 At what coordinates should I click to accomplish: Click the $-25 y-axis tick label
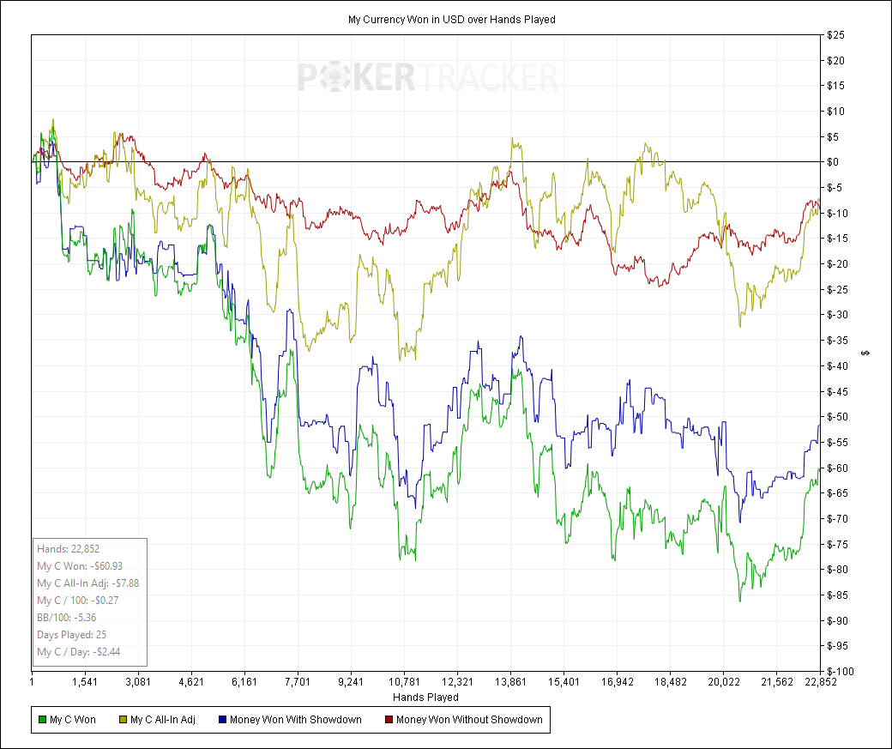[837, 290]
